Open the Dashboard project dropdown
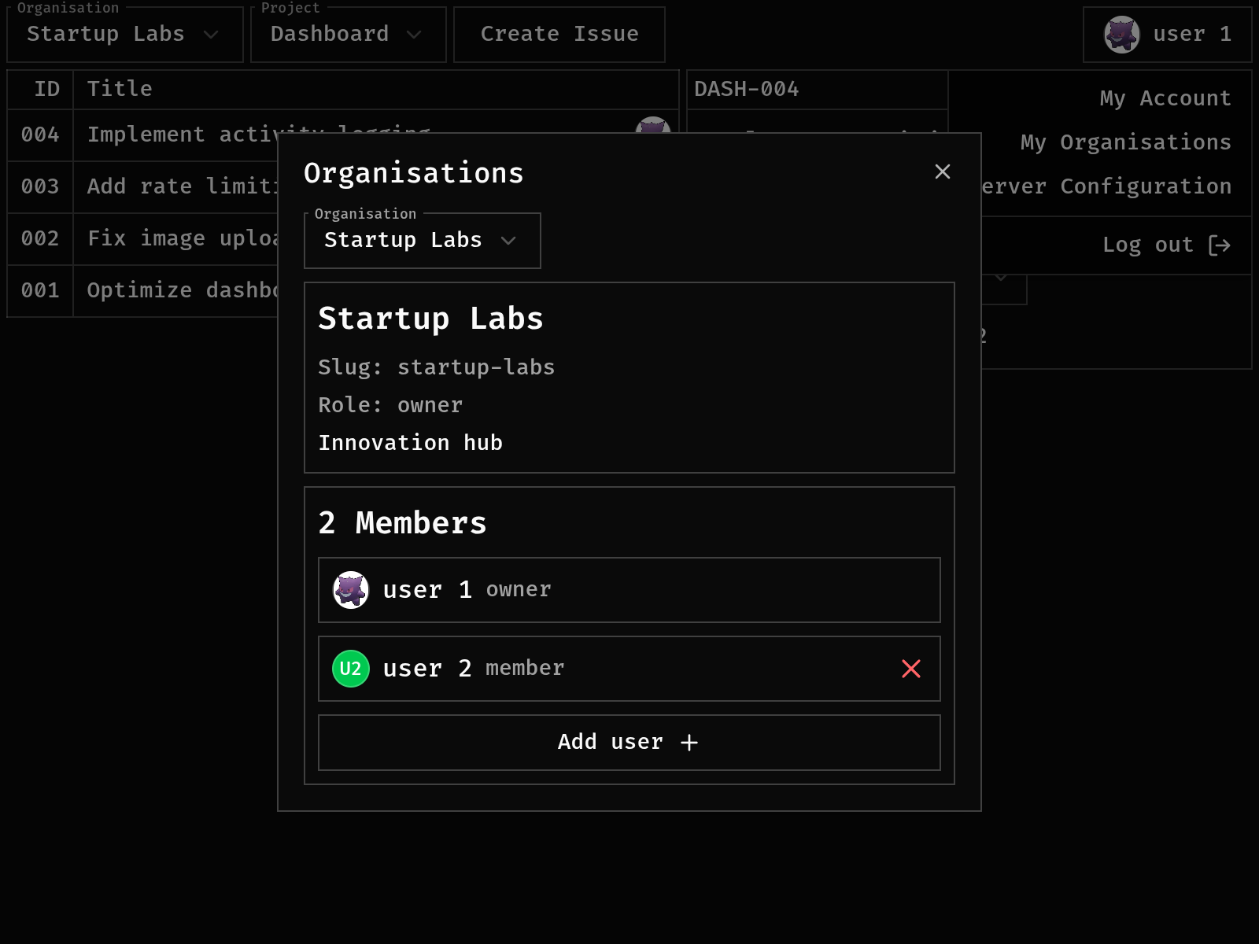1259x944 pixels. pyautogui.click(x=348, y=35)
